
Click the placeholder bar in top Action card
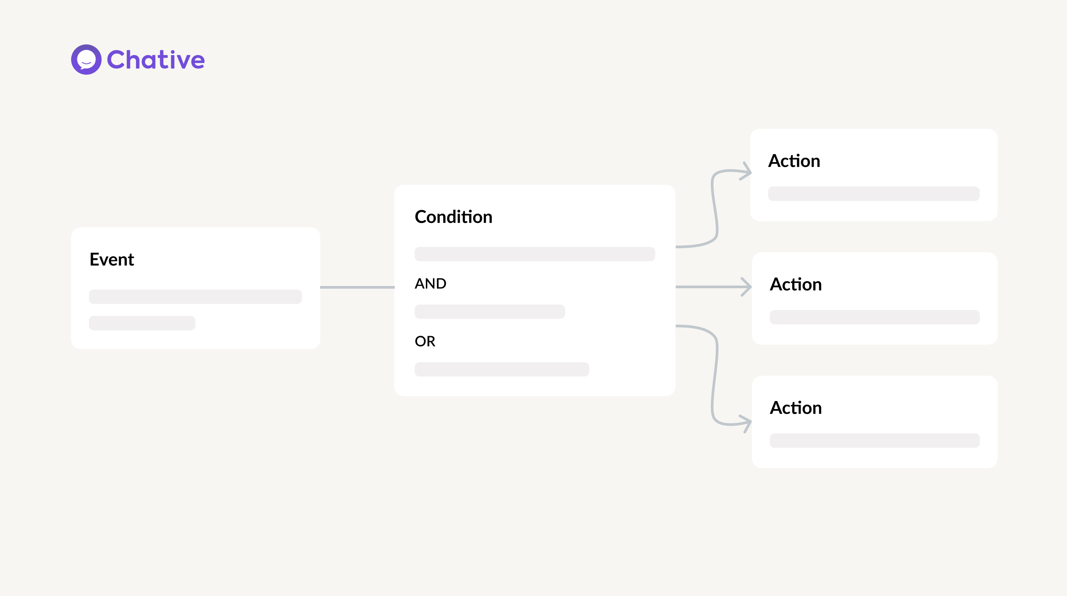[x=874, y=194]
